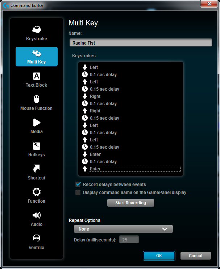Click the Logitech logo in title bar
The height and width of the screenshot is (269, 220).
point(6,5)
